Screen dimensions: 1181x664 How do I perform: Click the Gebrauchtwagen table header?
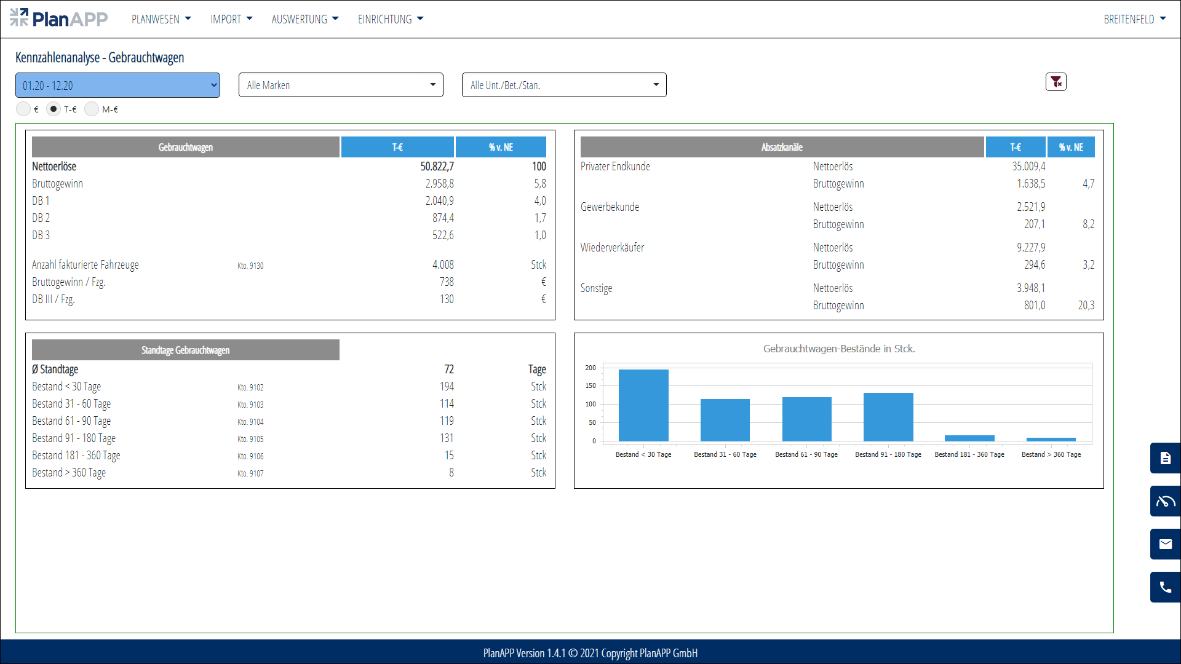[185, 148]
